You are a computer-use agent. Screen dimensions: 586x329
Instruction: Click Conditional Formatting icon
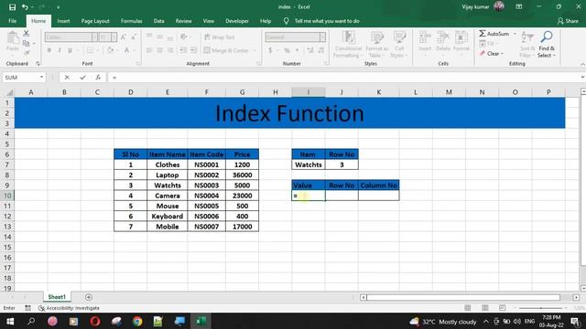[348, 37]
